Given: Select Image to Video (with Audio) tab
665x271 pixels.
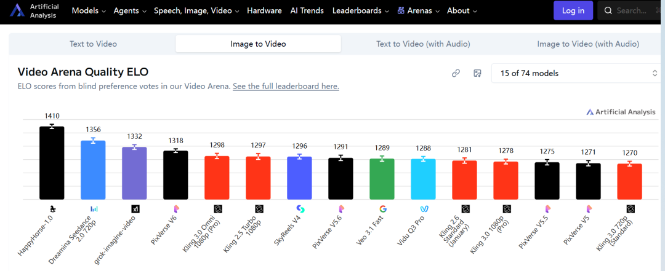Looking at the screenshot, I should pyautogui.click(x=587, y=44).
